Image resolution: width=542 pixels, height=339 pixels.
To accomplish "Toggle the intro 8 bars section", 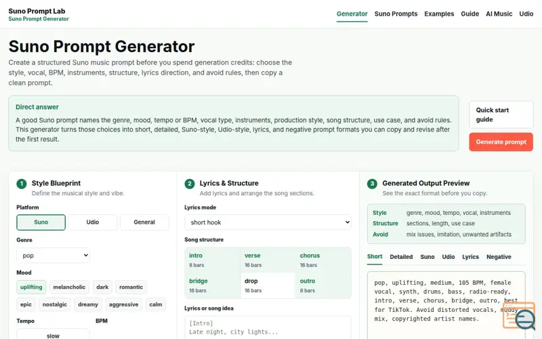I will coord(212,260).
